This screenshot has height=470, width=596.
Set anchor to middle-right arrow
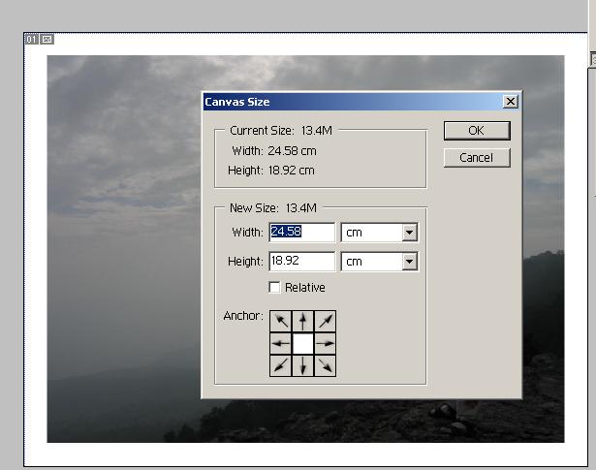[x=325, y=343]
